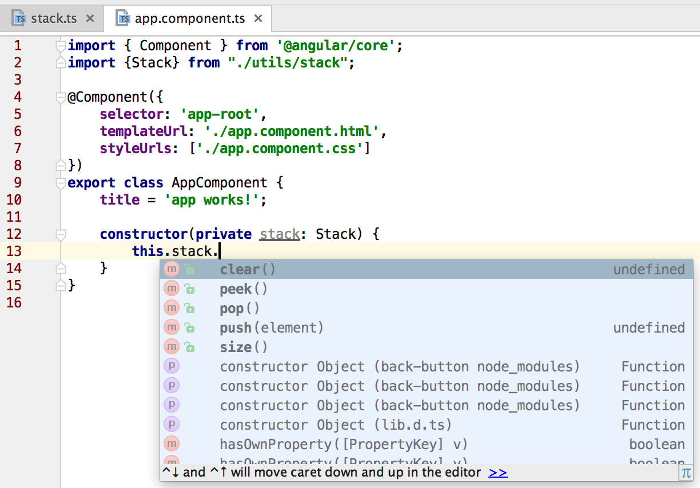Collapse the @Component decorator at line 4
700x488 pixels.
61,98
